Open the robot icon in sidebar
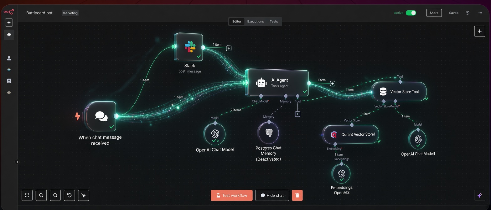 [9, 70]
